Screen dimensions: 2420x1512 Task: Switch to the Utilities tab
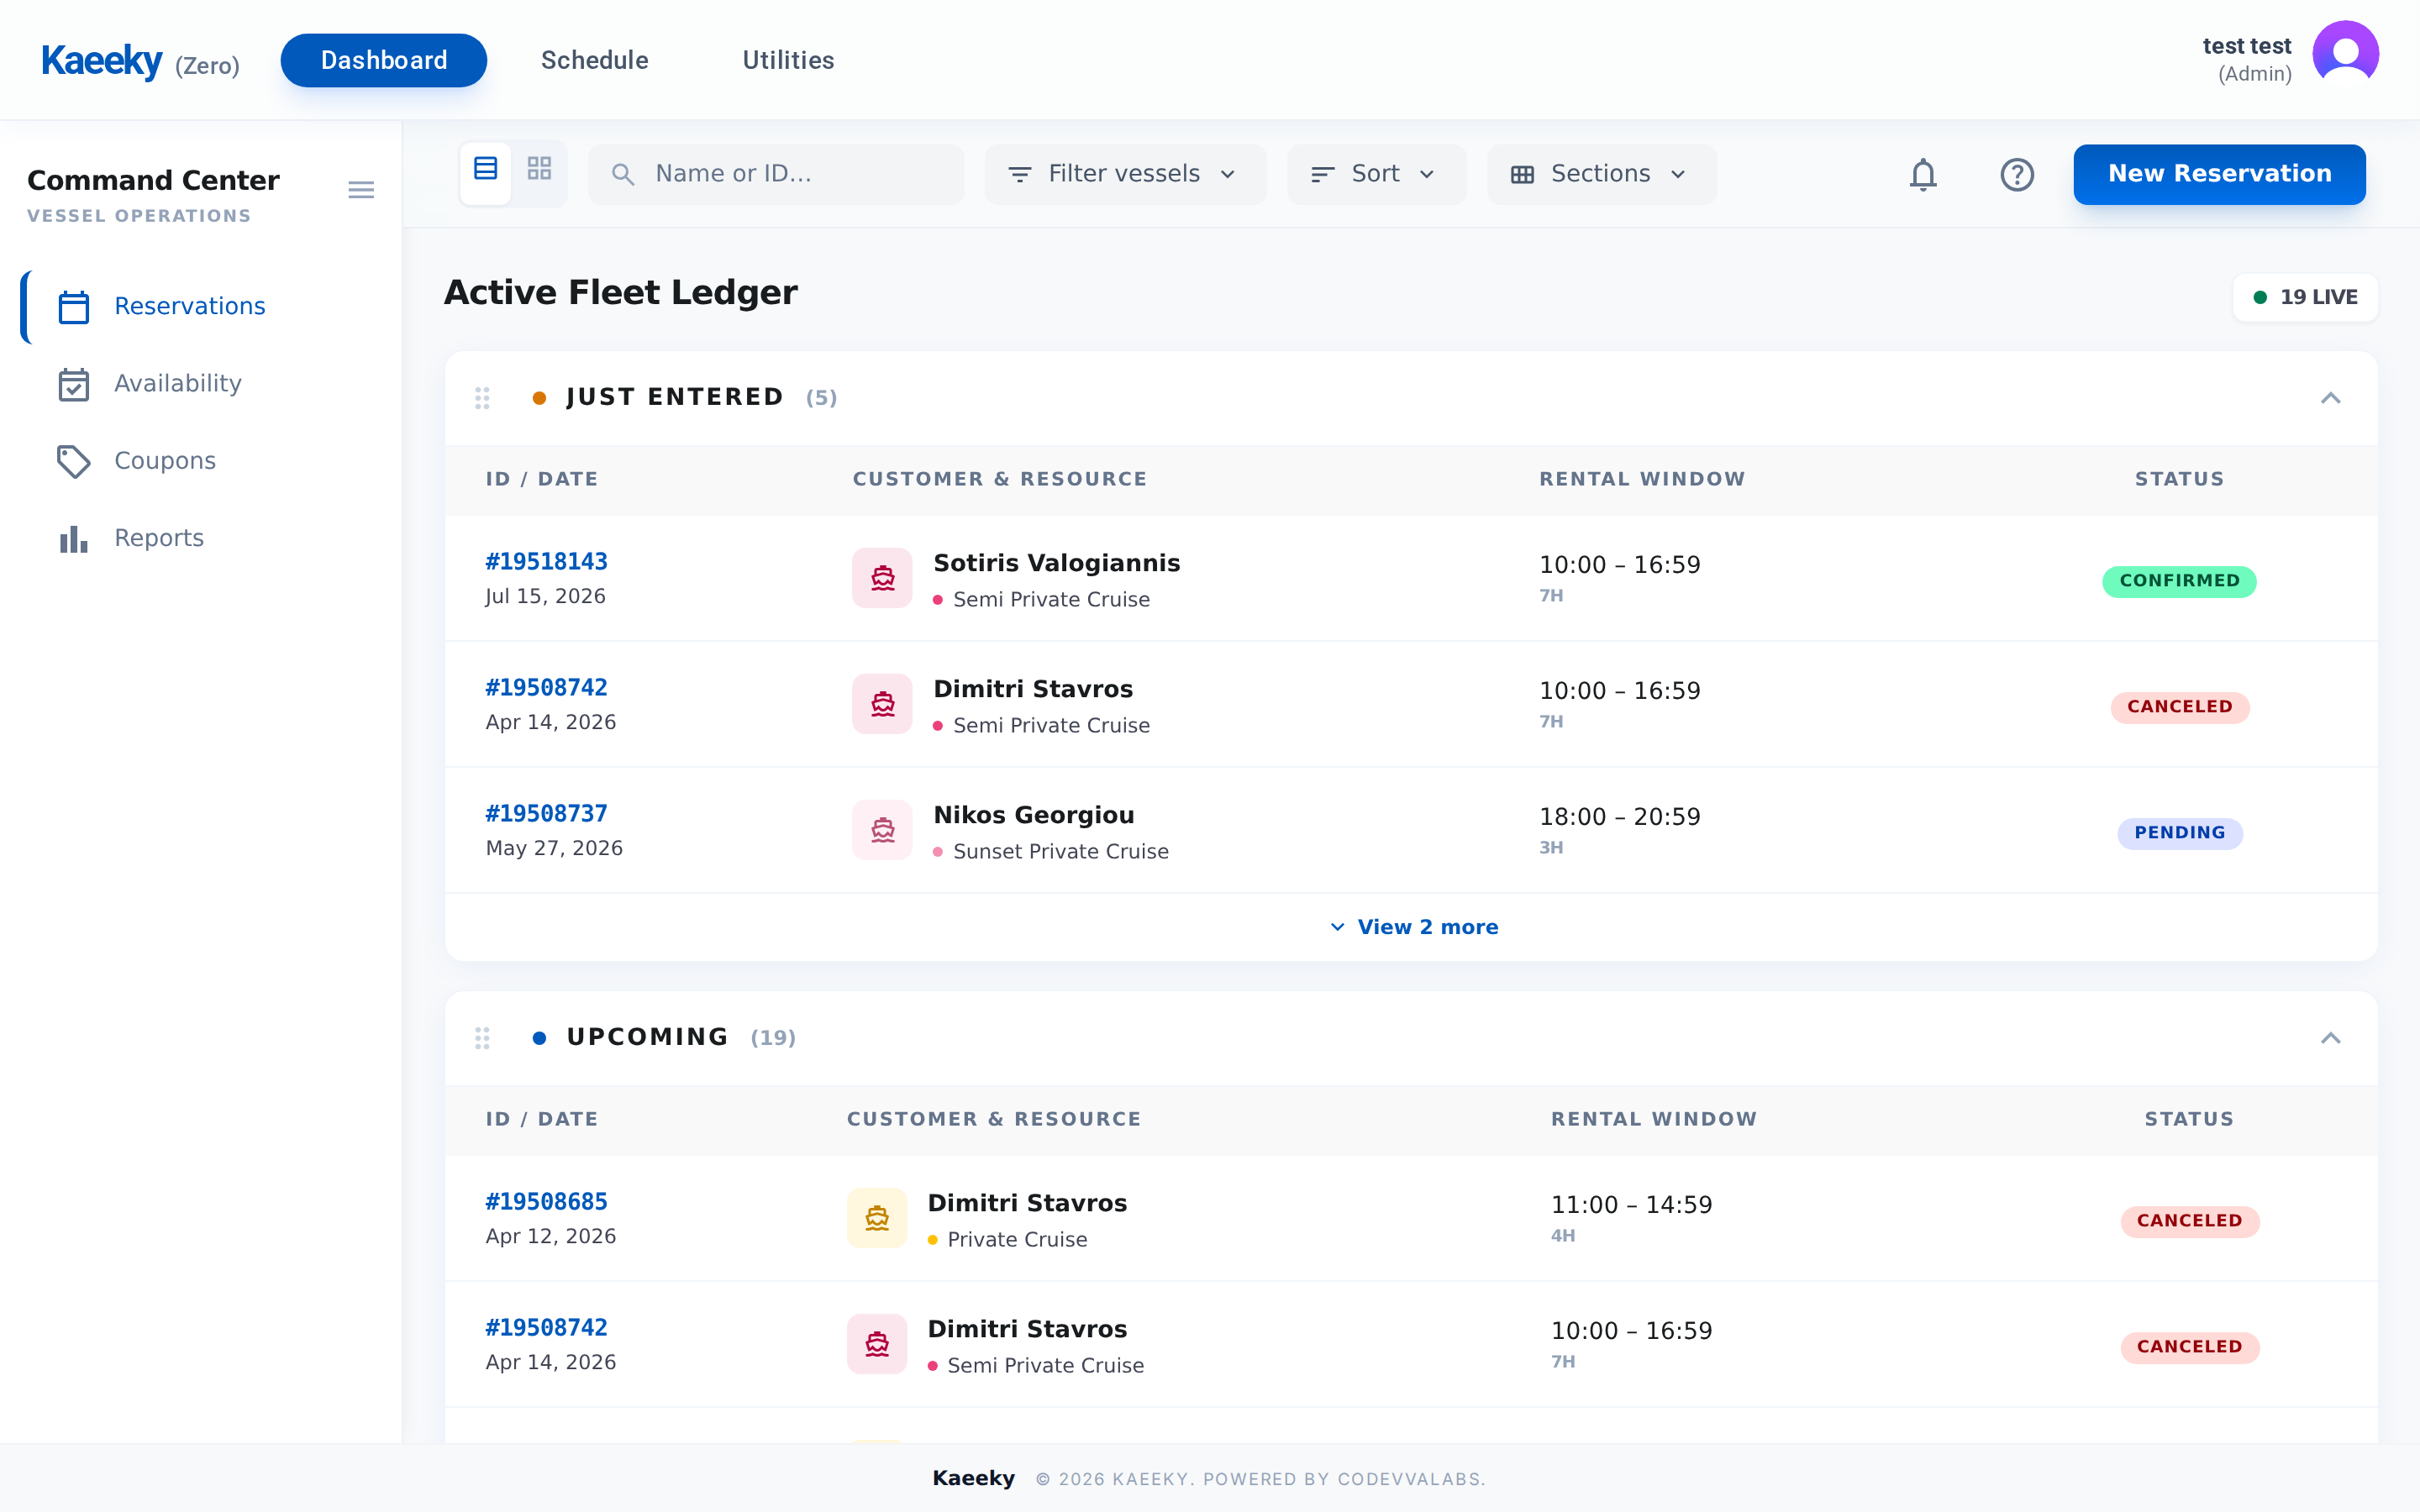coord(788,60)
